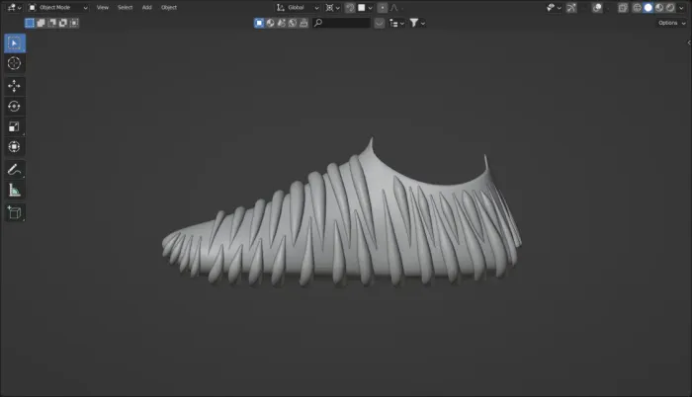This screenshot has width=692, height=397.
Task: Select the third display mode icon
Action: [281, 23]
